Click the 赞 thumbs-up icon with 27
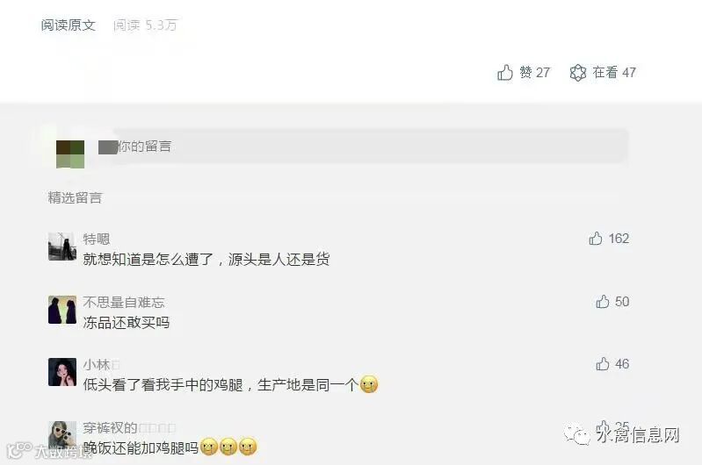 (x=505, y=73)
